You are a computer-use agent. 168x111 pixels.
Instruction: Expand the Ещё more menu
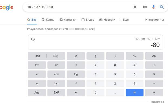124,20
